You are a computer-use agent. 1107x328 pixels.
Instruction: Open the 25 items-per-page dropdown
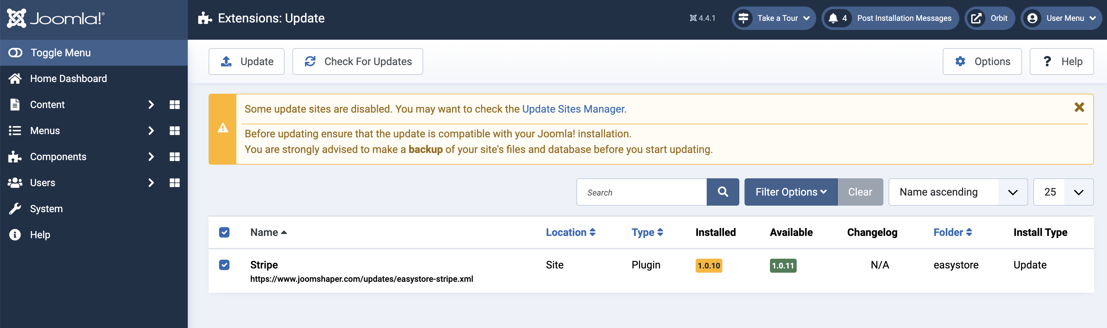tap(1063, 192)
